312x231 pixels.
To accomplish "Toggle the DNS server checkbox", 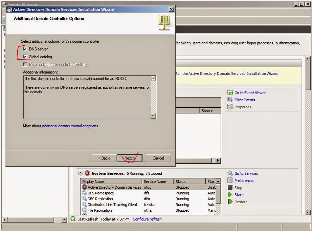I will (x=25, y=49).
